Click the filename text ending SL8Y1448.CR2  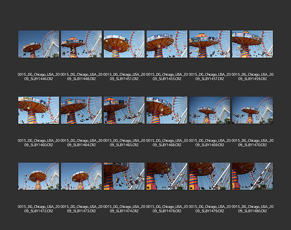[82, 77]
